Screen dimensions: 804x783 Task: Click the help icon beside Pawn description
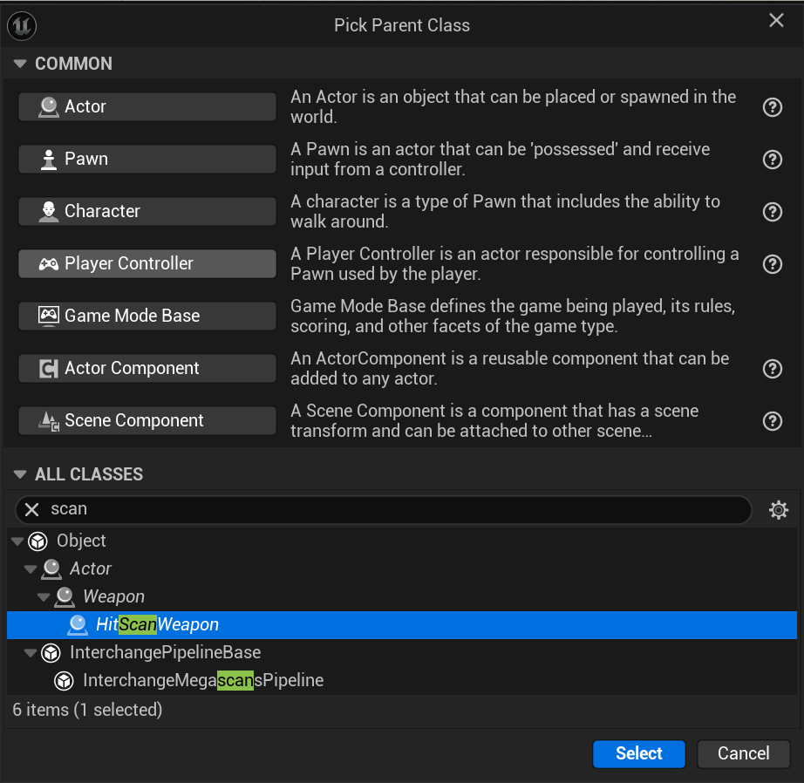click(772, 160)
